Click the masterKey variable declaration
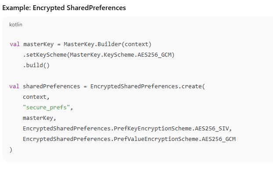The width and height of the screenshot is (273, 169). tap(39, 44)
